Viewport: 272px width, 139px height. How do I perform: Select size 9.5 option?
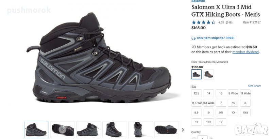[221, 112]
